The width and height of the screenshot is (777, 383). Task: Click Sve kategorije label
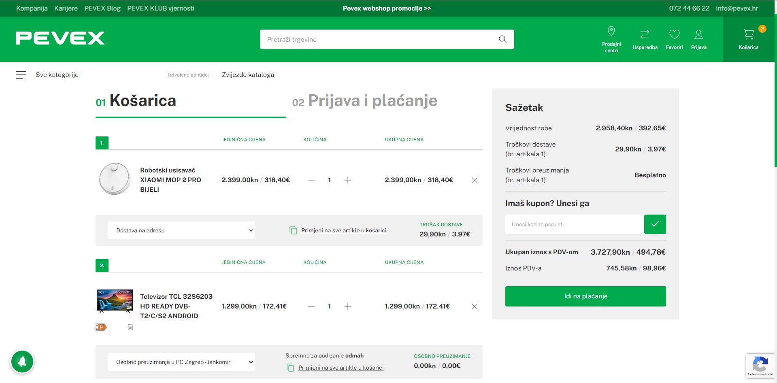point(57,74)
